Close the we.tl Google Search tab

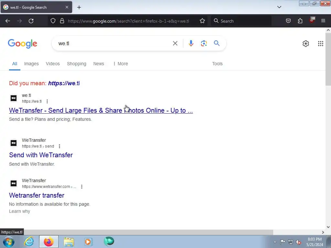(x=67, y=7)
